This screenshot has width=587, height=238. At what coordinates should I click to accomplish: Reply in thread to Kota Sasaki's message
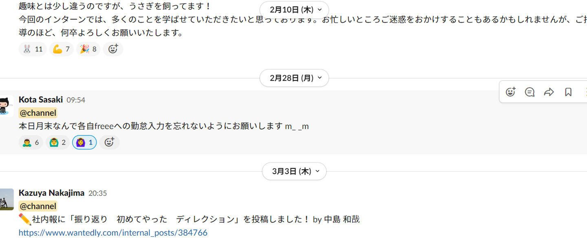[530, 92]
